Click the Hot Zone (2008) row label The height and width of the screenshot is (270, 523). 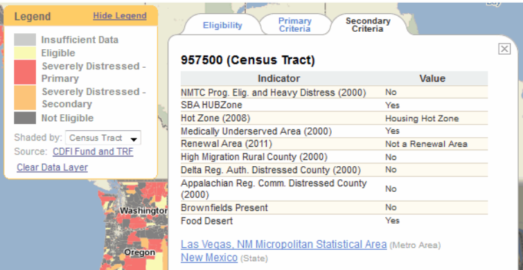click(215, 118)
